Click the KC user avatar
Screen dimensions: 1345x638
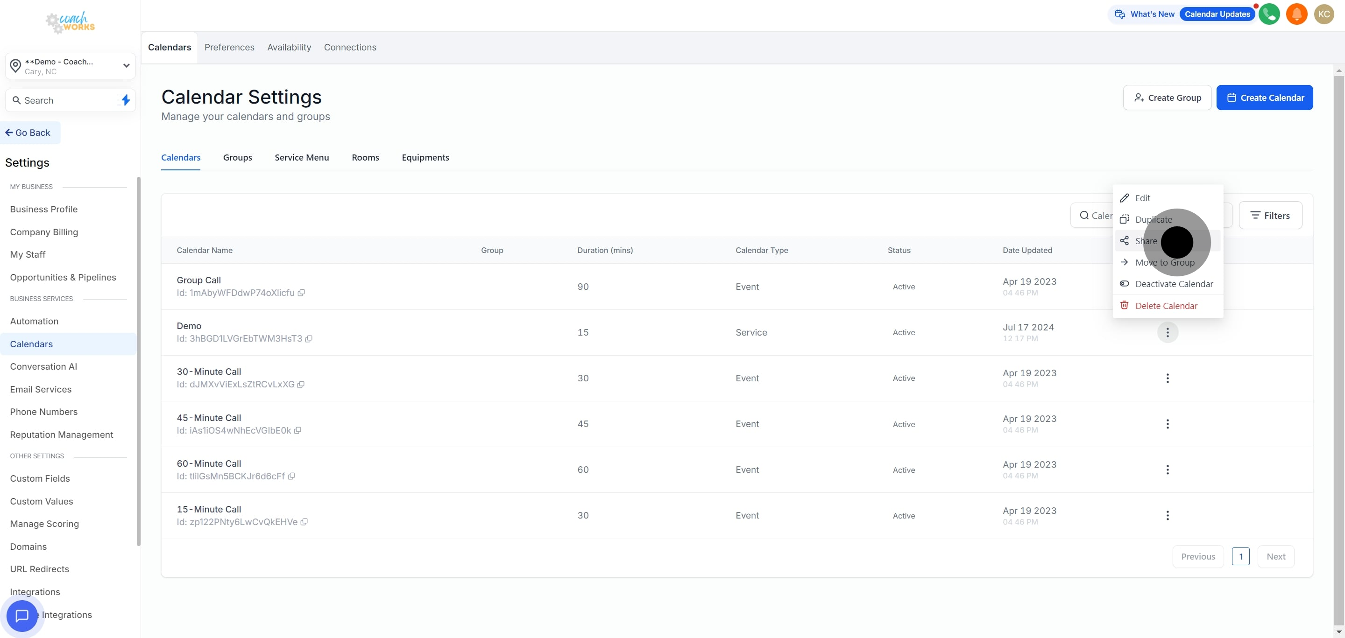(x=1324, y=14)
